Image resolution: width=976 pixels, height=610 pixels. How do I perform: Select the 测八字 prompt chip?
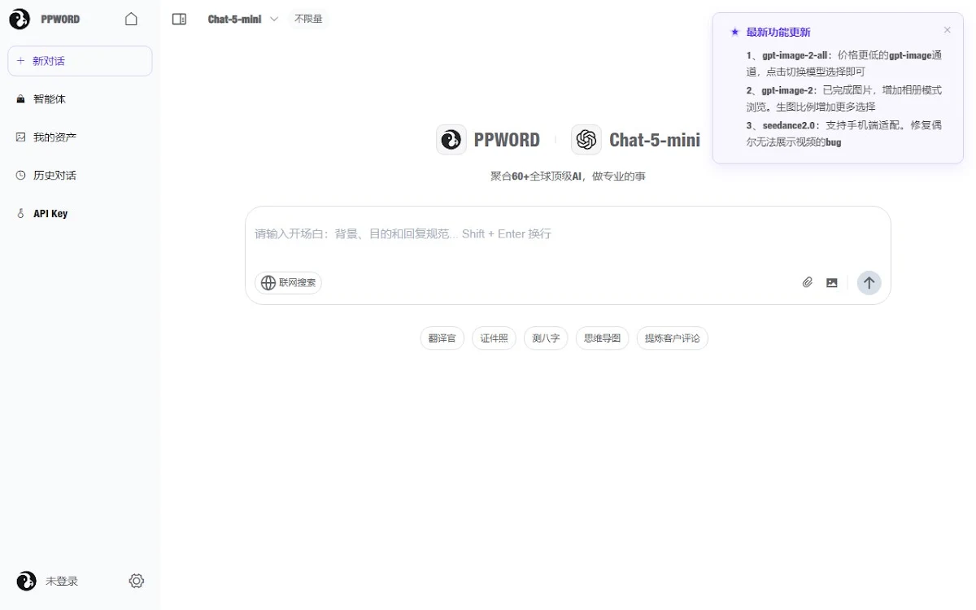click(546, 338)
